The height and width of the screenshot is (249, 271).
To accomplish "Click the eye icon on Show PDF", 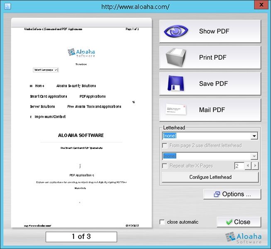I will click(x=176, y=31).
